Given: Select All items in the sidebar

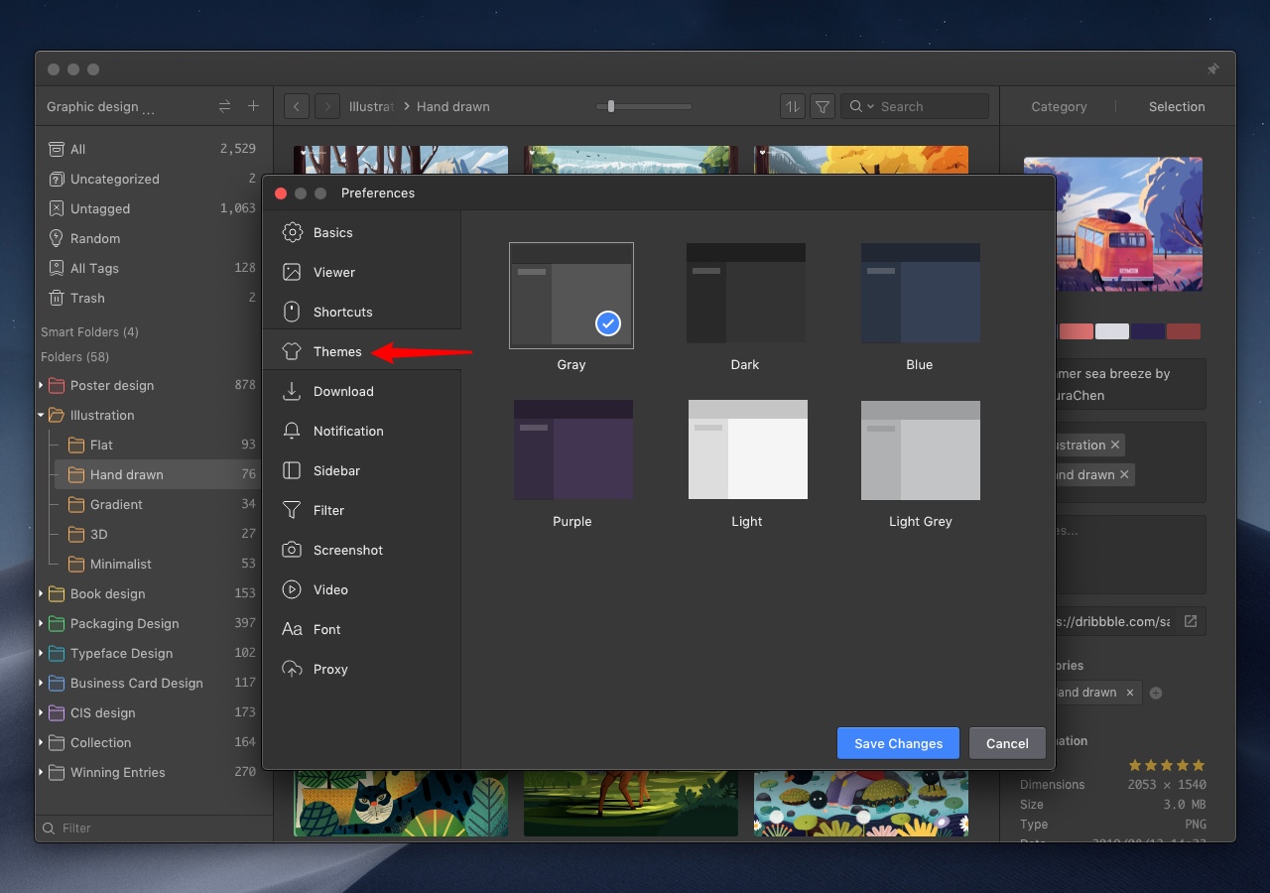Looking at the screenshot, I should (x=154, y=149).
